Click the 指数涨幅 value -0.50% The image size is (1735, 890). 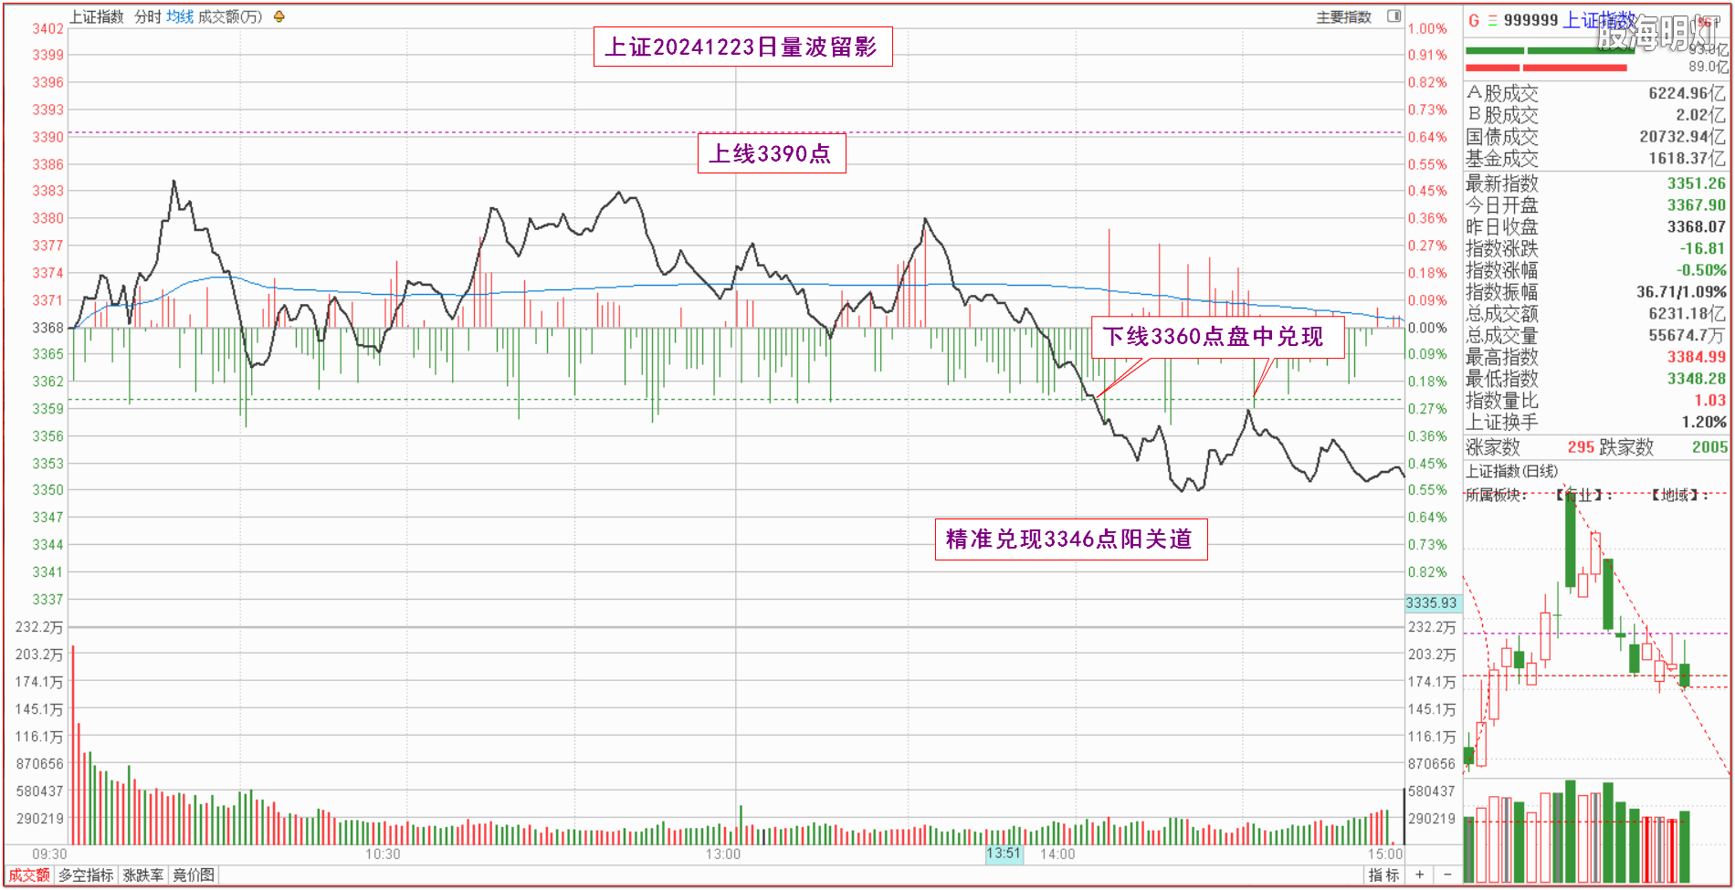click(x=1701, y=270)
